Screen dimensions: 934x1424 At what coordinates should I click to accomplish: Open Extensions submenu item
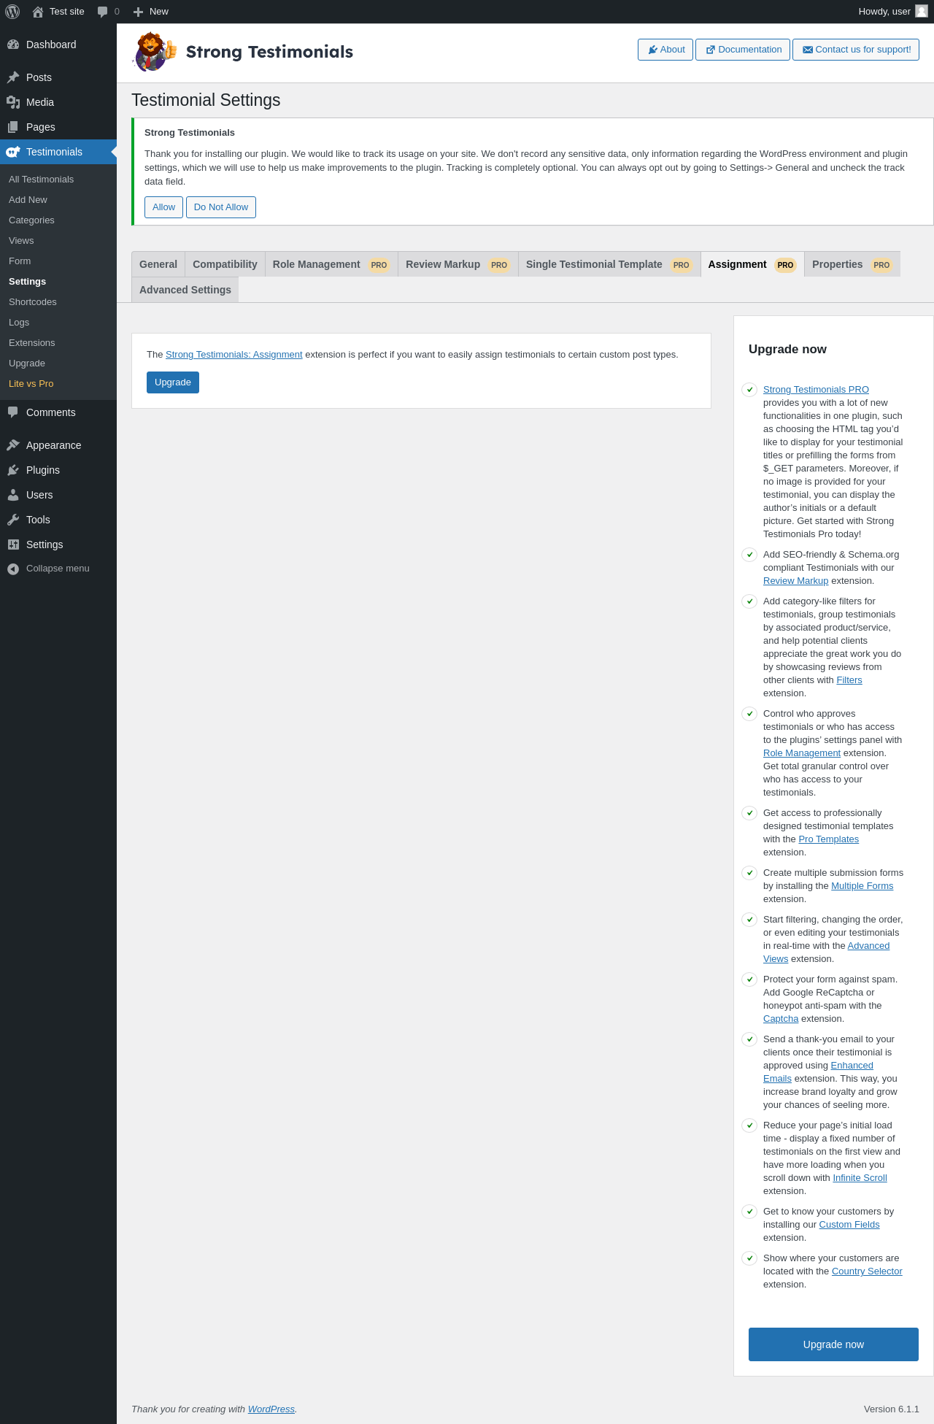[32, 343]
